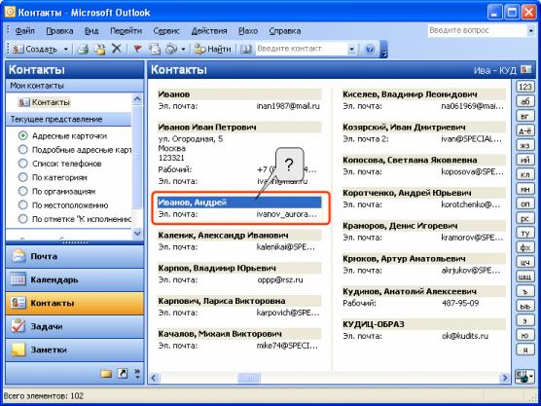Click horizontal scrollbar left arrow
This screenshot has height=406, width=541.
pos(154,378)
